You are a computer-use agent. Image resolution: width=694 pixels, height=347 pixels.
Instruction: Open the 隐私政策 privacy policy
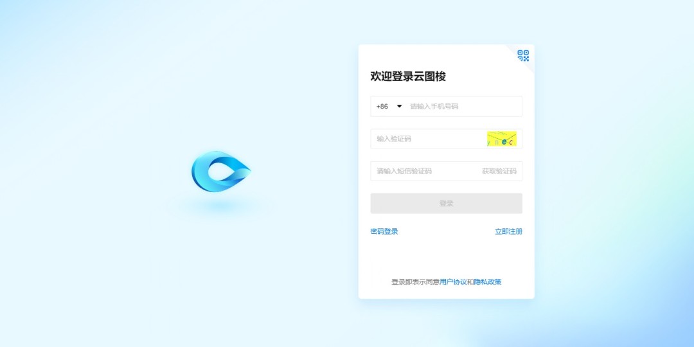[x=488, y=282]
